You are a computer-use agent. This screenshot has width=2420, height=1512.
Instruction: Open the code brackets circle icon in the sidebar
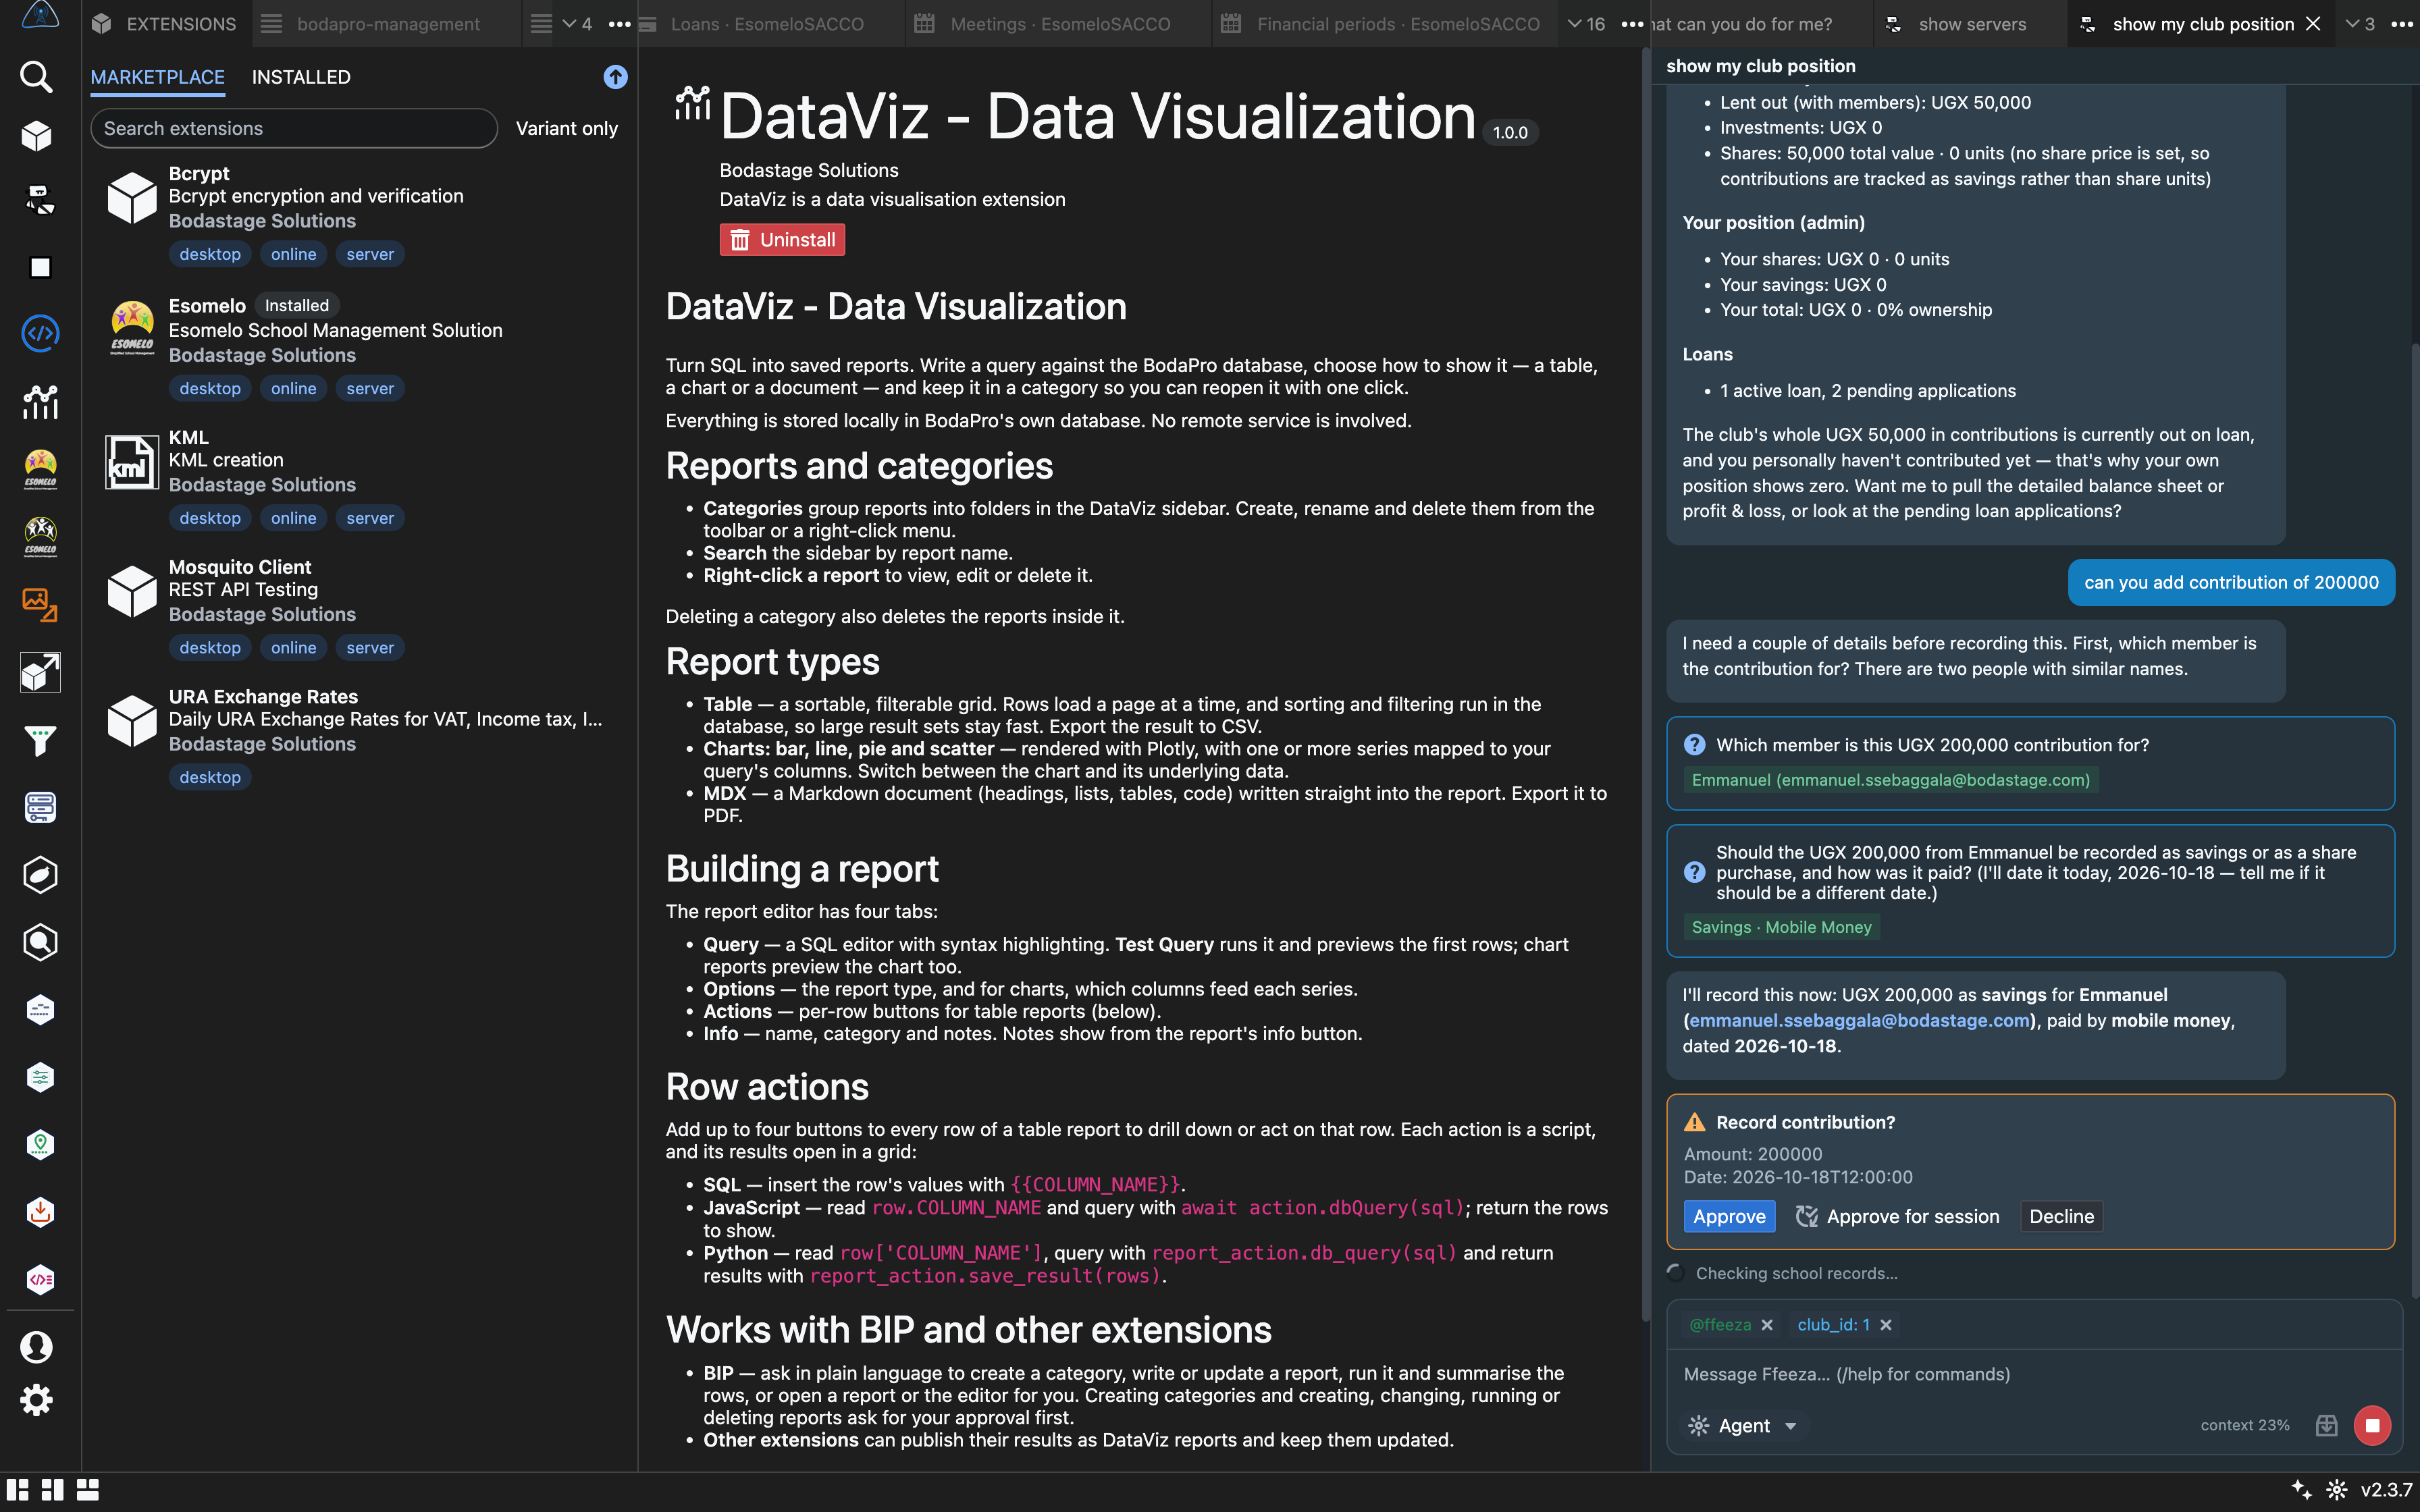click(40, 333)
